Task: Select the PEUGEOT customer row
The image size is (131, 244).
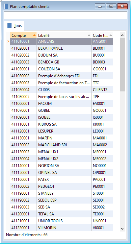Action: point(62,186)
